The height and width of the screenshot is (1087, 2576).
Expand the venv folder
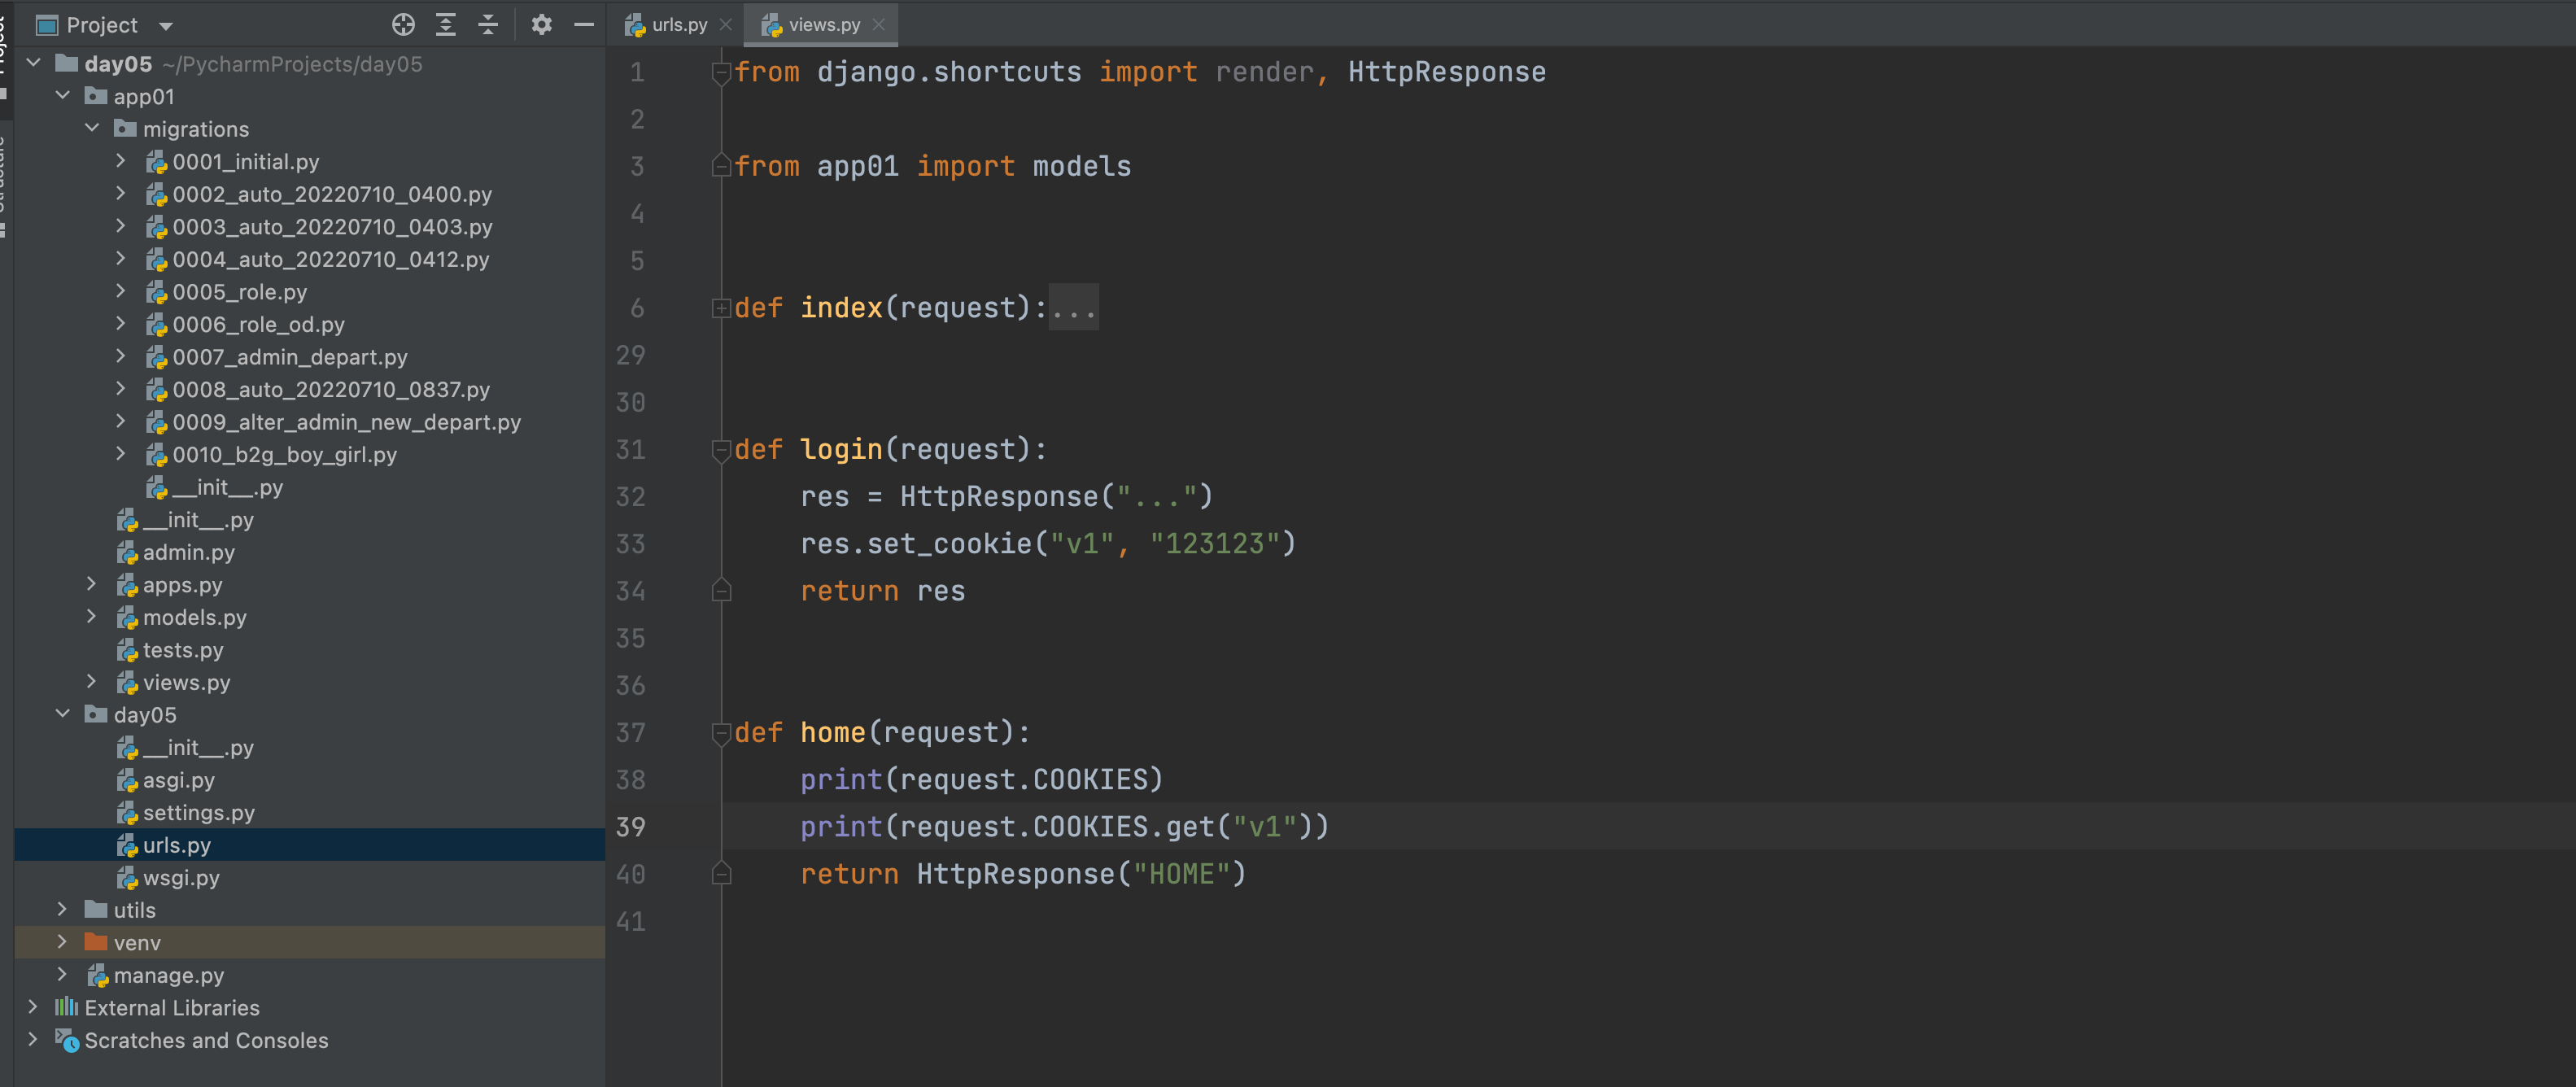coord(62,943)
